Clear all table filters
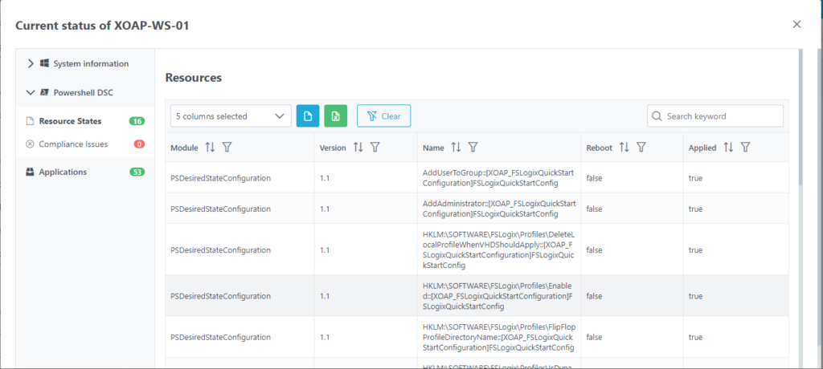The width and height of the screenshot is (823, 369). 383,116
